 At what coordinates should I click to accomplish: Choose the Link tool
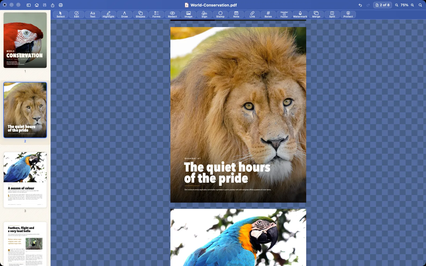252,14
